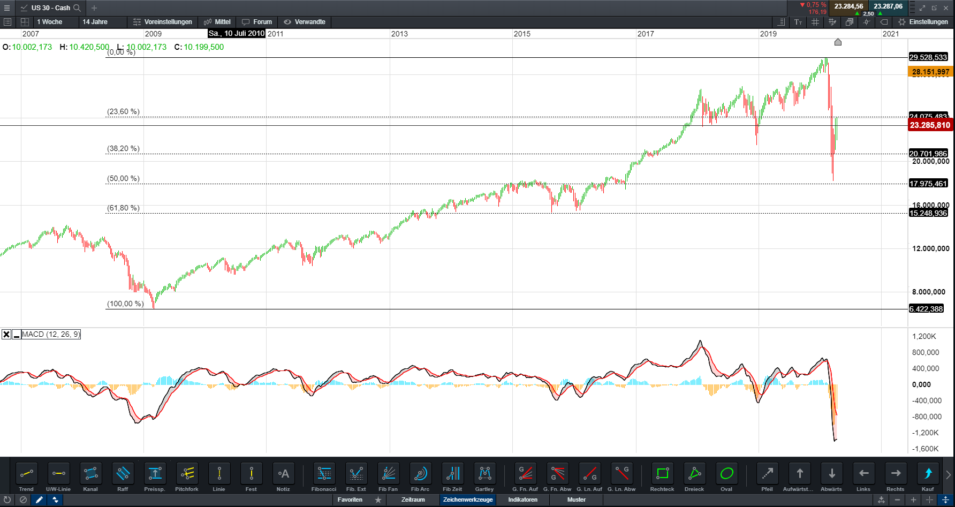The width and height of the screenshot is (955, 507).
Task: Open the Mittel chart size dropdown
Action: (217, 22)
